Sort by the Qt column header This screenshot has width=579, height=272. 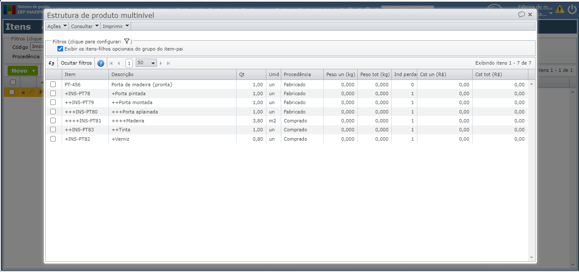click(x=251, y=74)
